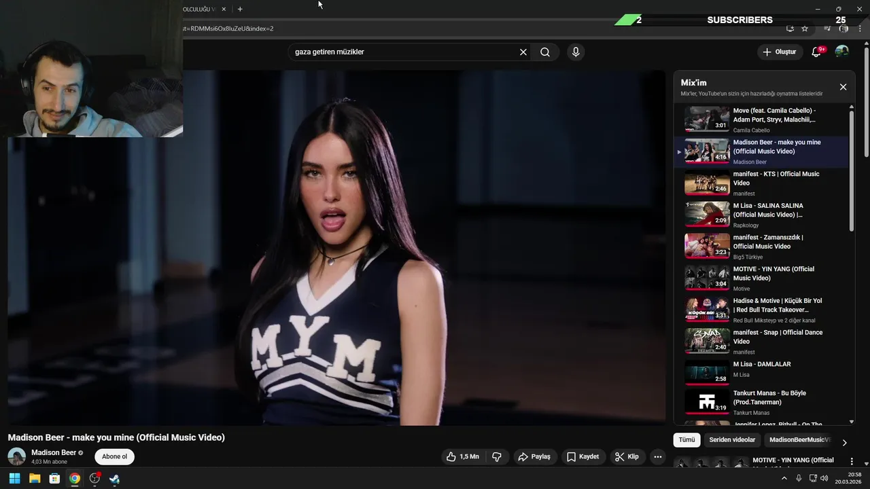870x489 pixels.
Task: Play MOTIVE - YIN YANG in Mix'im list
Action: pos(761,278)
